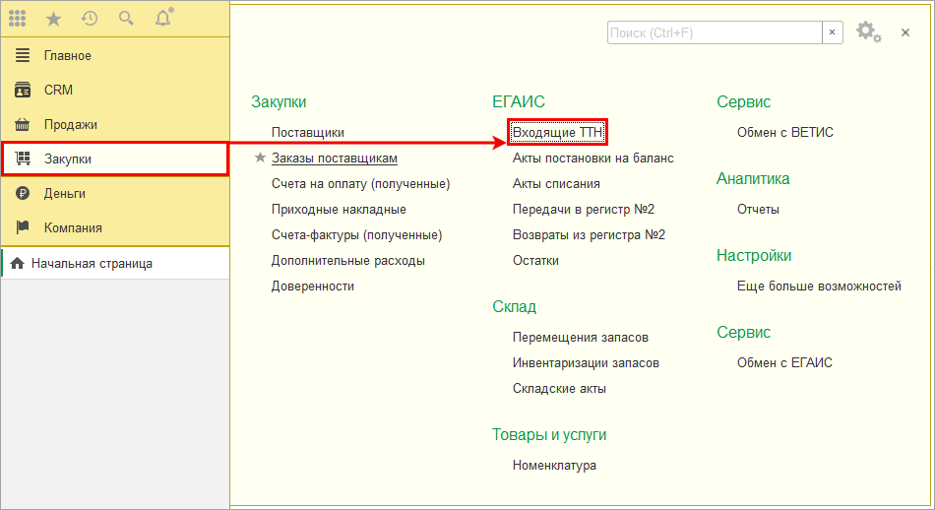
Task: Open the Компания section
Action: pyautogui.click(x=115, y=227)
